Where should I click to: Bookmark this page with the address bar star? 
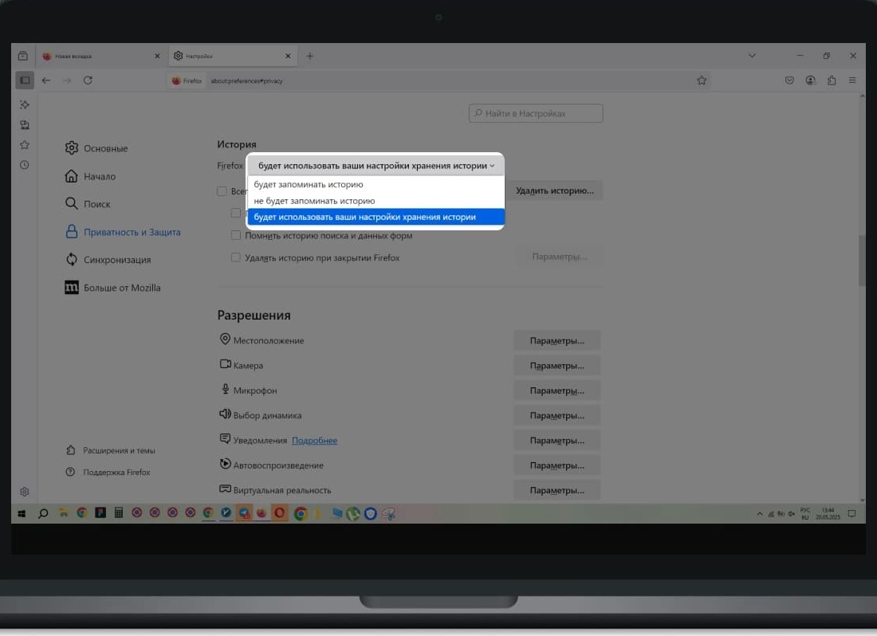coord(702,80)
